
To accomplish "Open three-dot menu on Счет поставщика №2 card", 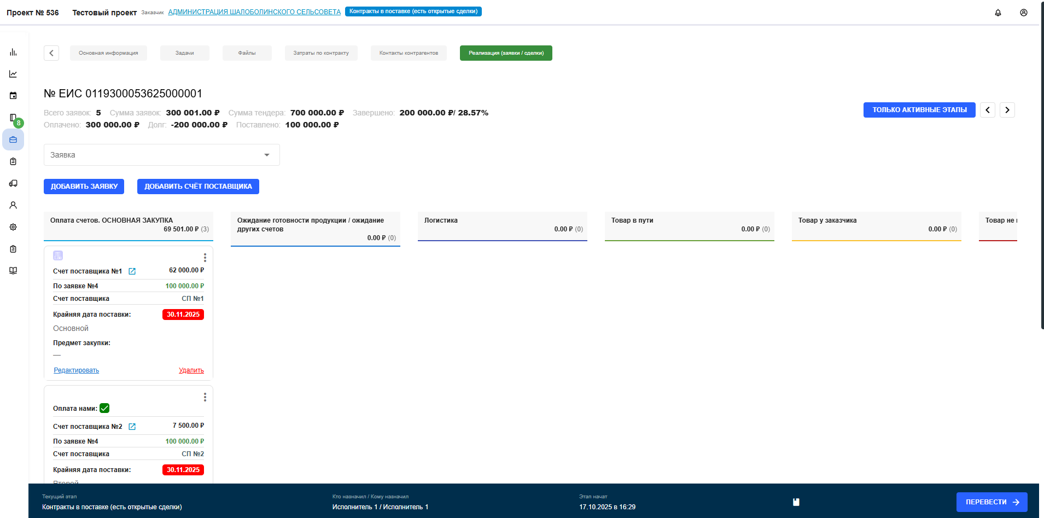I will 205,397.
